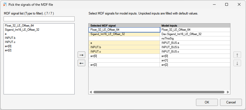Click model input Float_32_LE_Offset_64 cell
246x110 pixels.
coord(195,30)
